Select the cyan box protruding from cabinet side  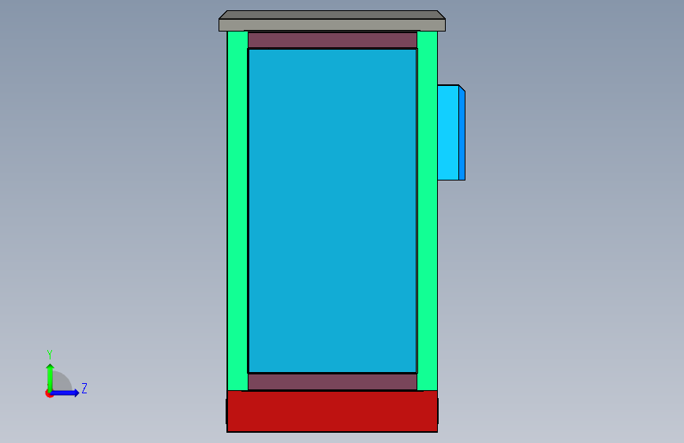click(x=451, y=132)
